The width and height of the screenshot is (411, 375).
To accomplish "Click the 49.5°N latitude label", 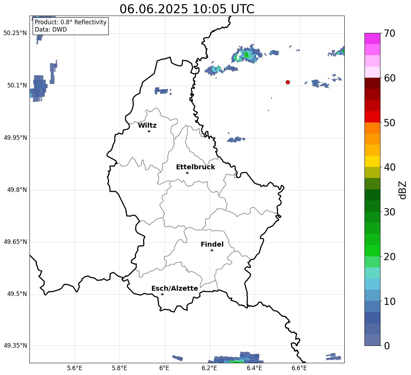I will 17,294.
